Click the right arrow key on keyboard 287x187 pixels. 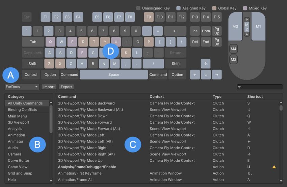[217, 75]
